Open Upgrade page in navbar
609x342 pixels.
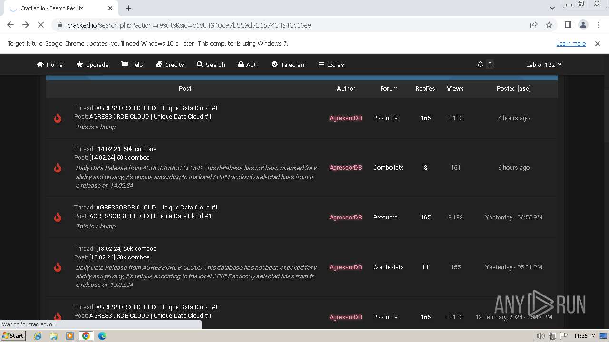92,65
